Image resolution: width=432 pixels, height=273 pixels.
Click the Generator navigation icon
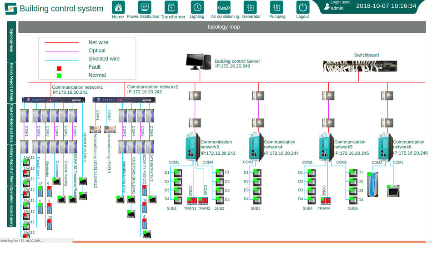250,7
